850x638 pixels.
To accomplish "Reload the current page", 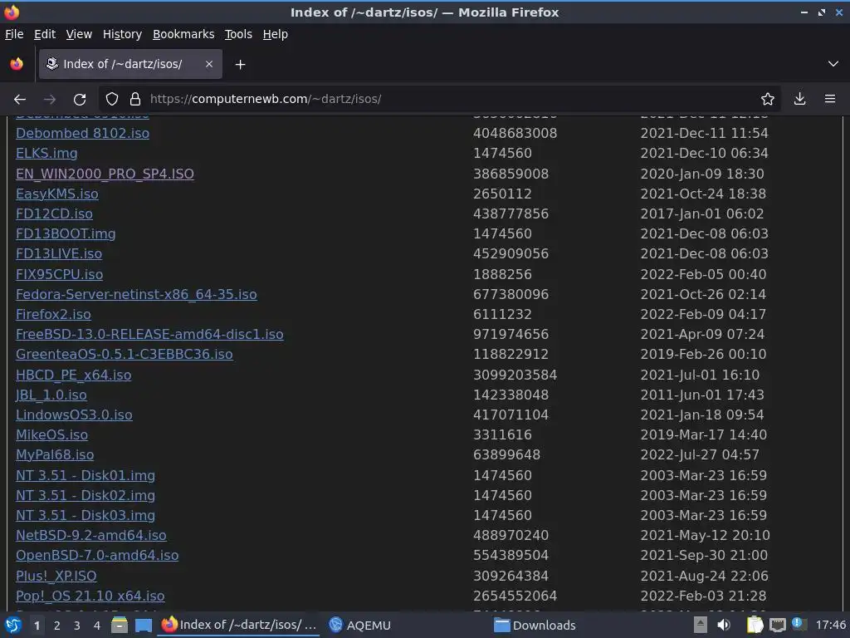I will point(80,100).
